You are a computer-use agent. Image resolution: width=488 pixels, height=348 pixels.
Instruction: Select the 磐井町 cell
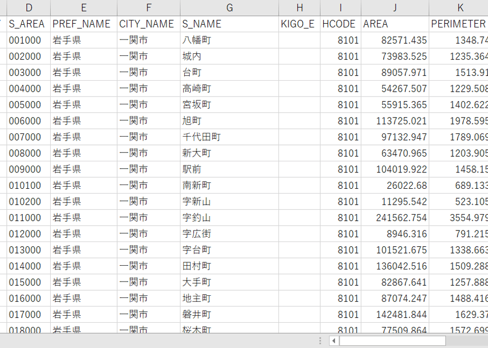point(230,314)
